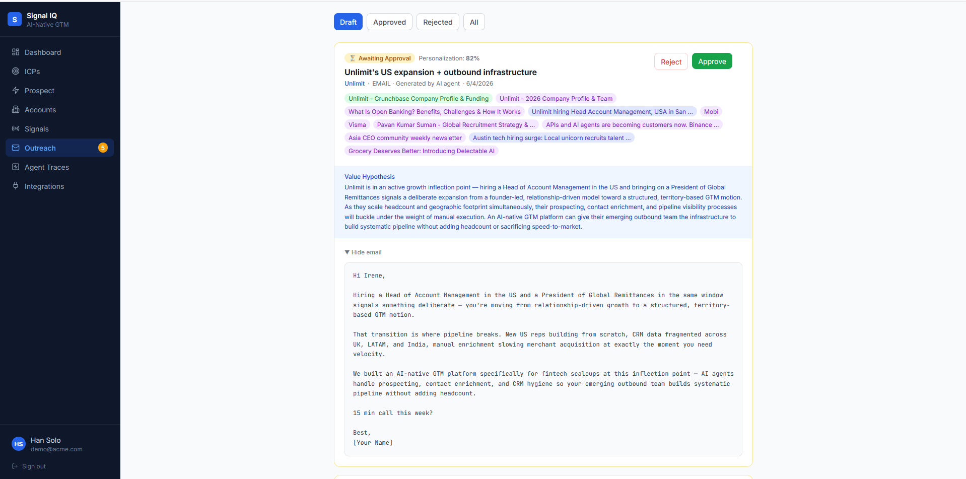Screen dimensions: 966x479
Task: Switch to the Draft tab
Action: coord(348,22)
